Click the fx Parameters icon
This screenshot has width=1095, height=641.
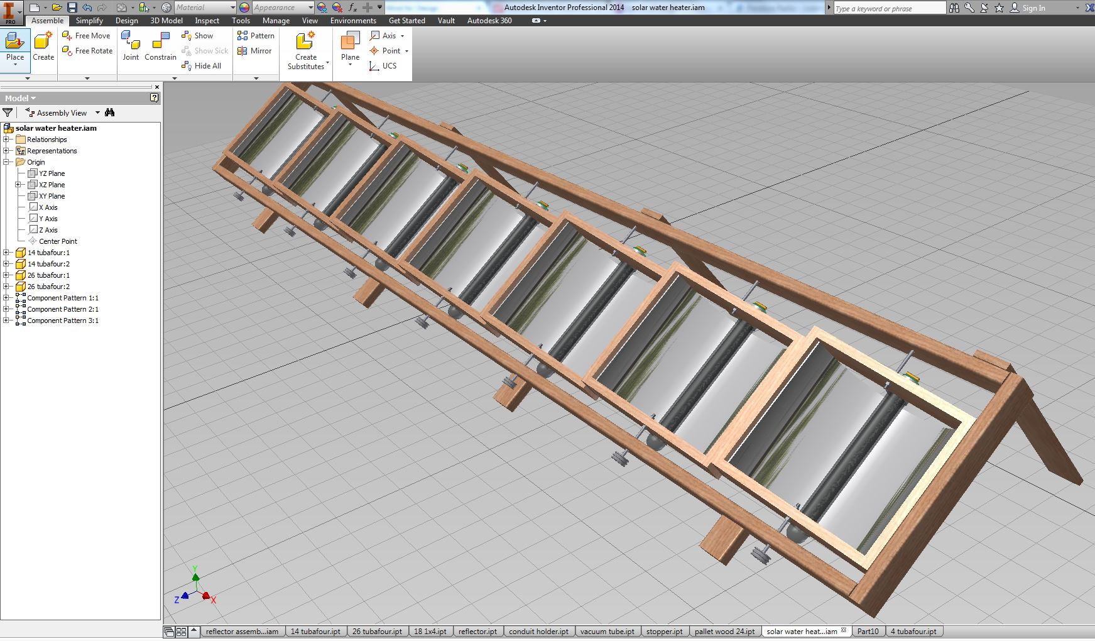pos(352,8)
